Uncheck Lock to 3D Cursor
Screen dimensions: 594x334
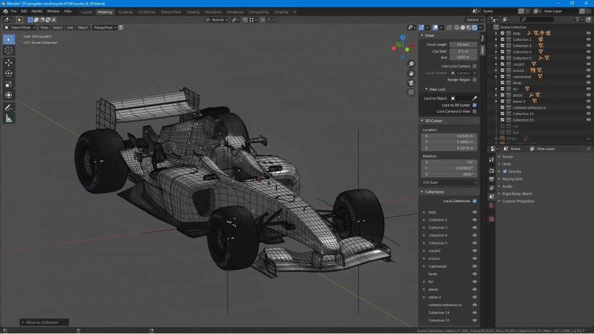(x=474, y=105)
